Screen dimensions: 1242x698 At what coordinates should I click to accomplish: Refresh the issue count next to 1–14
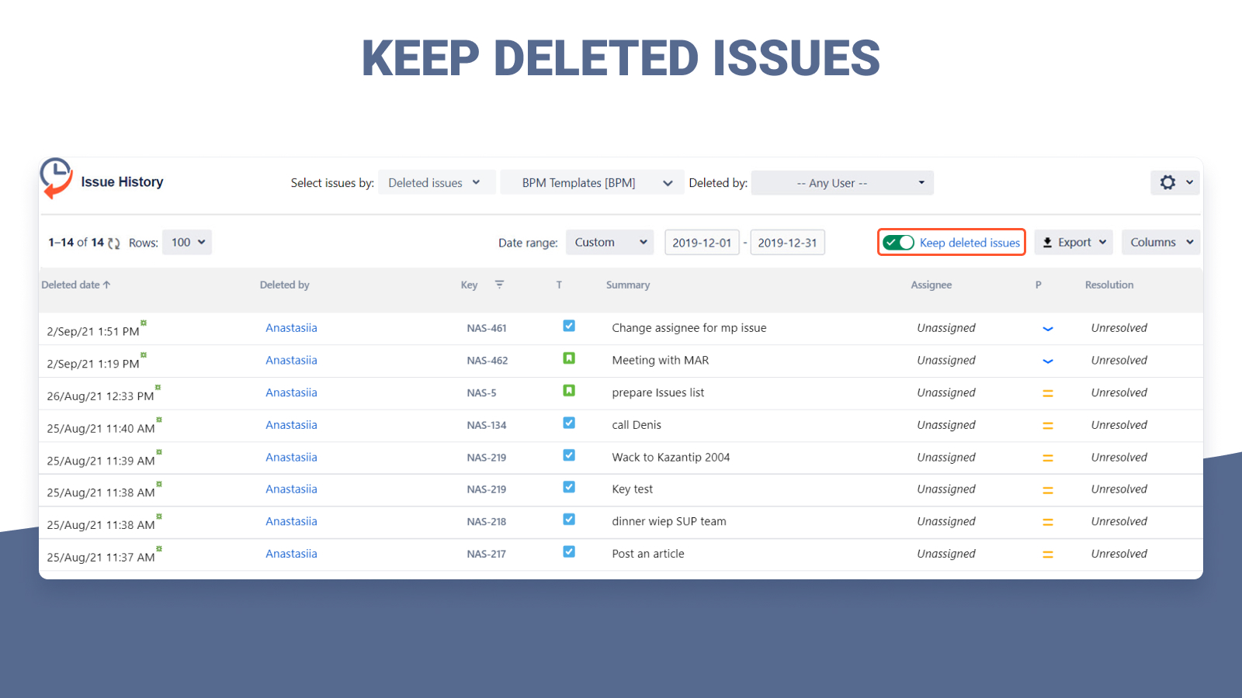point(114,242)
